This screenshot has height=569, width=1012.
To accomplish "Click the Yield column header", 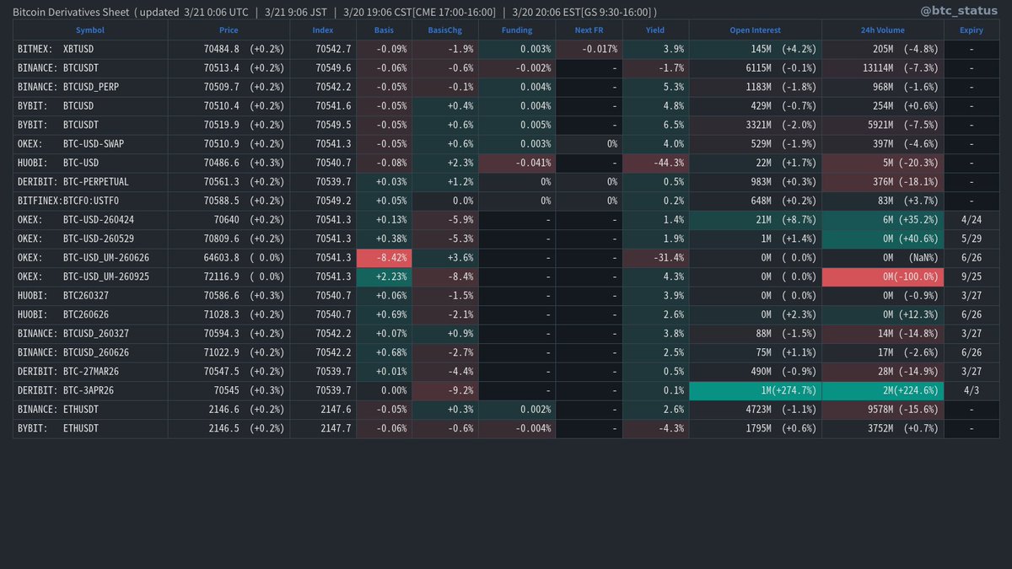I will pyautogui.click(x=655, y=30).
